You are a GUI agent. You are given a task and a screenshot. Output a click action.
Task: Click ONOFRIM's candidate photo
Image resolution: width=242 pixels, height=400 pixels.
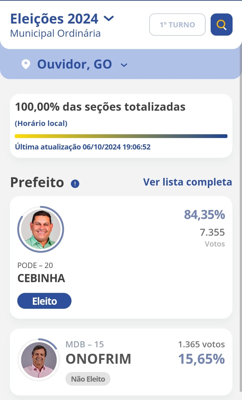pos(39,360)
